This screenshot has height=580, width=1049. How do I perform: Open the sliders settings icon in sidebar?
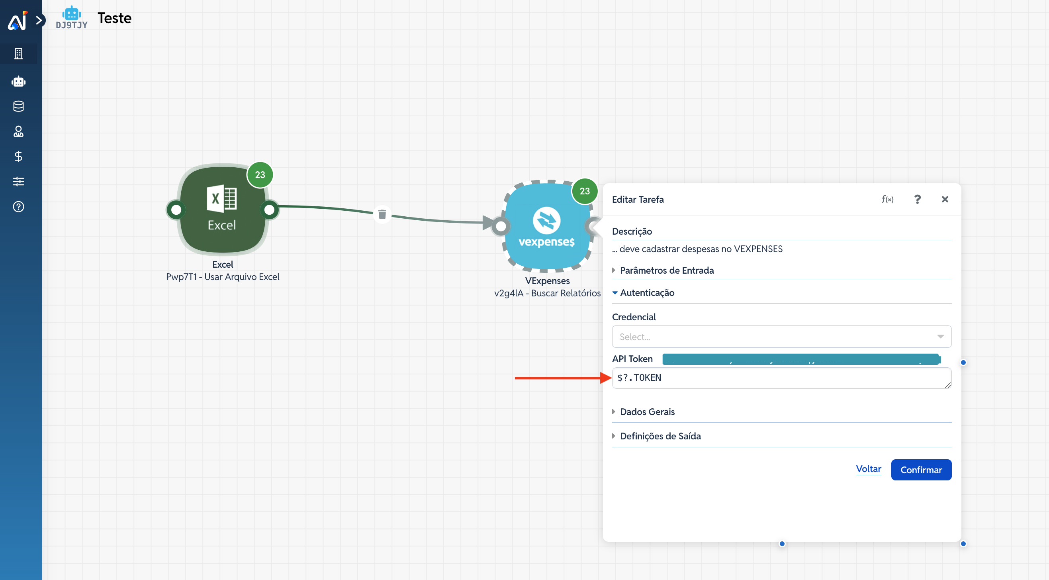(18, 181)
